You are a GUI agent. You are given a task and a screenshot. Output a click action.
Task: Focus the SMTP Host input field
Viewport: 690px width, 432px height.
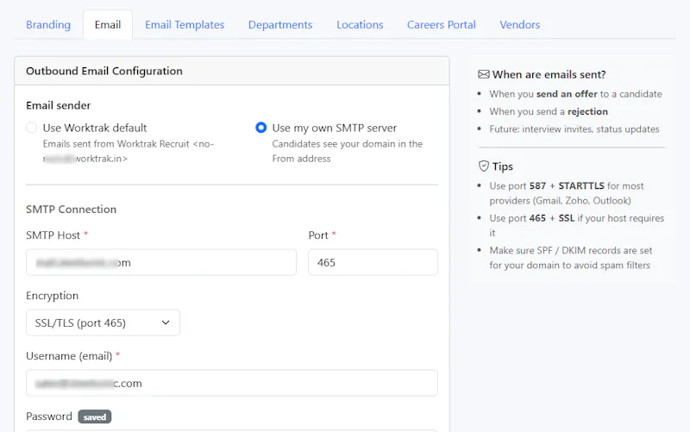(x=161, y=263)
